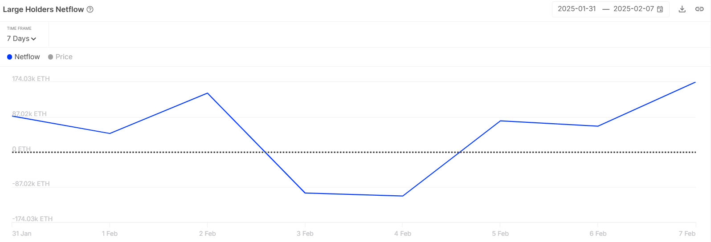Toggle the Netflow series visibility
This screenshot has height=242, width=711.
(x=24, y=57)
